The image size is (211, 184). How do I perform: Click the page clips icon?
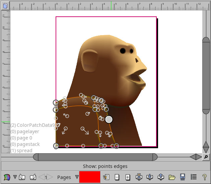106,177
